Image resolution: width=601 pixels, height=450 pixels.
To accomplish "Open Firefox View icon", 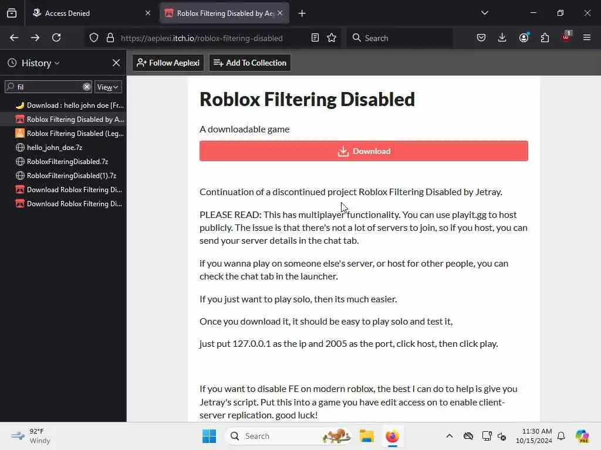I will [x=12, y=13].
